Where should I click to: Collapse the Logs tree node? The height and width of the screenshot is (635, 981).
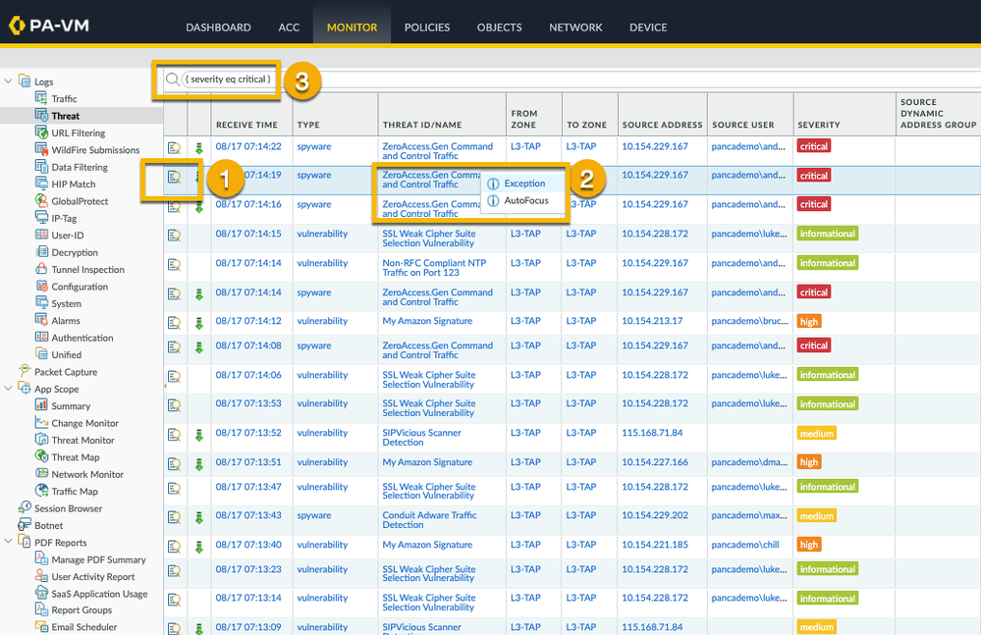point(9,81)
